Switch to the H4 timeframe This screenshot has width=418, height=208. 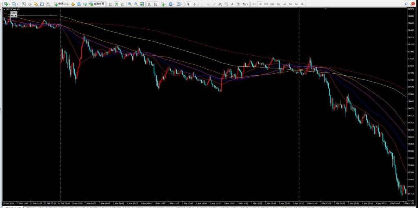[284, 4]
